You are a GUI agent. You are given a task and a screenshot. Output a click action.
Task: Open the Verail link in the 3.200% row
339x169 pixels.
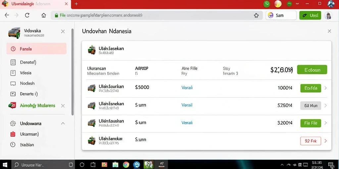pyautogui.click(x=187, y=123)
